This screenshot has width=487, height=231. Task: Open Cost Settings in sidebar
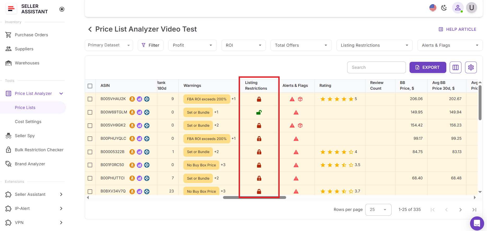tap(28, 122)
